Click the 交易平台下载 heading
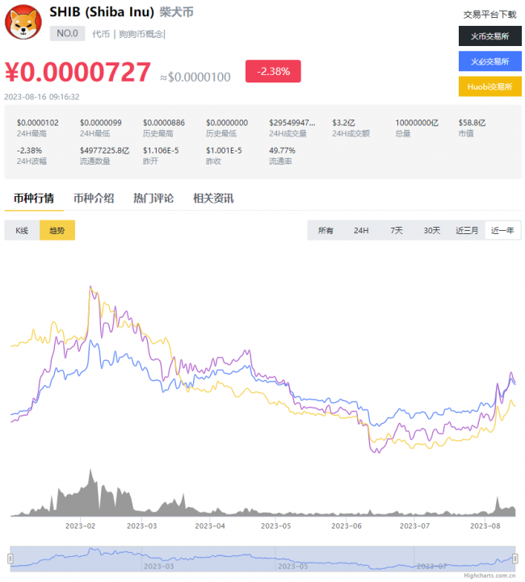Viewport: 525px width, 582px height. point(489,15)
